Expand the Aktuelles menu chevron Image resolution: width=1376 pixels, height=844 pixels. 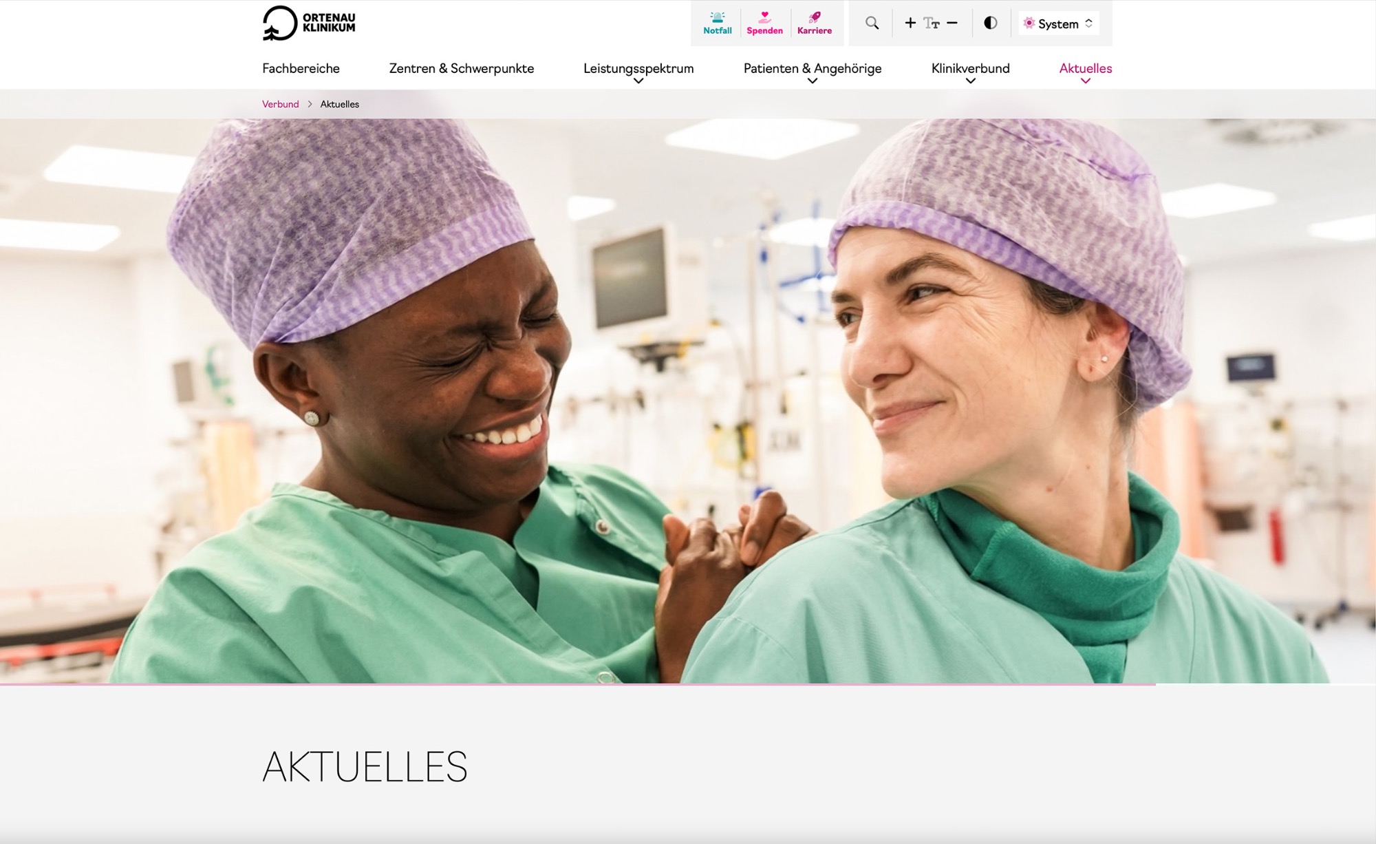tap(1086, 81)
